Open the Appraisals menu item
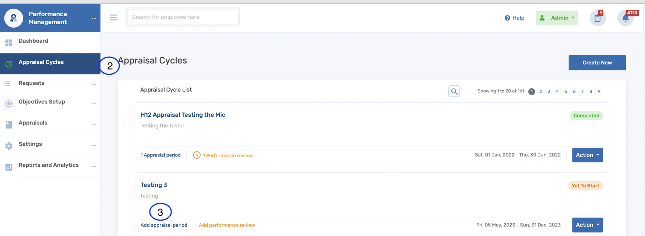This screenshot has height=236, width=645. (33, 123)
